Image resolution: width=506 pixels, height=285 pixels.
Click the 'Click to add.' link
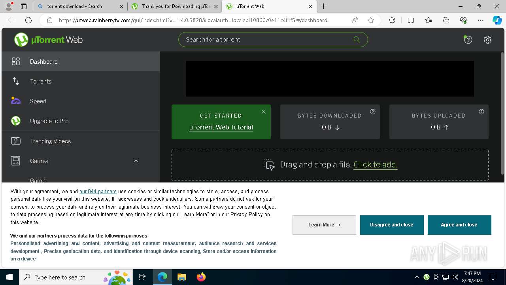coord(376,165)
